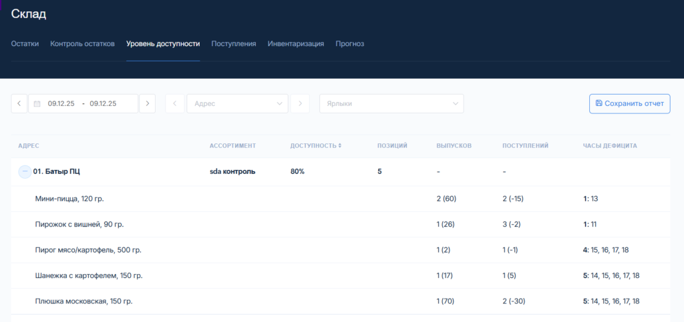
Task: Switch to the Остатки tab
Action: click(25, 44)
